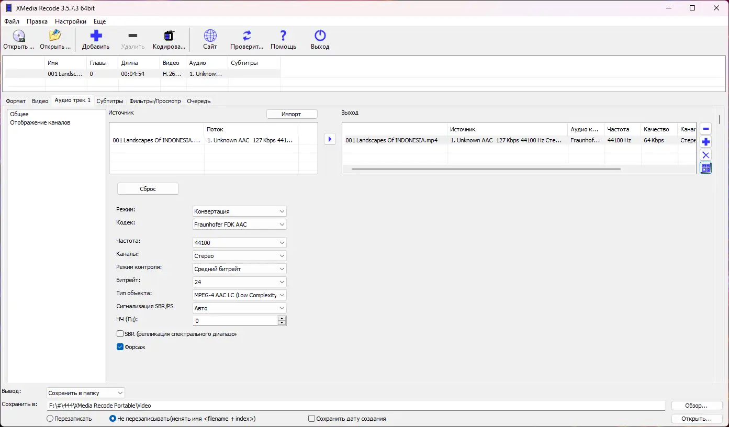This screenshot has height=427, width=729.
Task: Check the SBR spectral replication option
Action: click(x=120, y=333)
